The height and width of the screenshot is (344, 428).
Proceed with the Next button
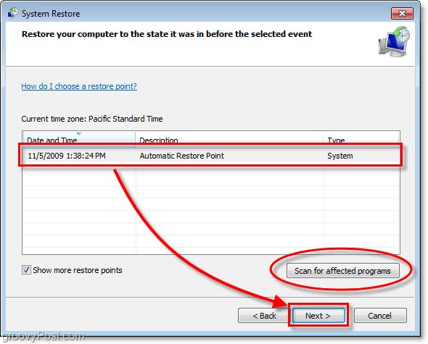point(318,316)
